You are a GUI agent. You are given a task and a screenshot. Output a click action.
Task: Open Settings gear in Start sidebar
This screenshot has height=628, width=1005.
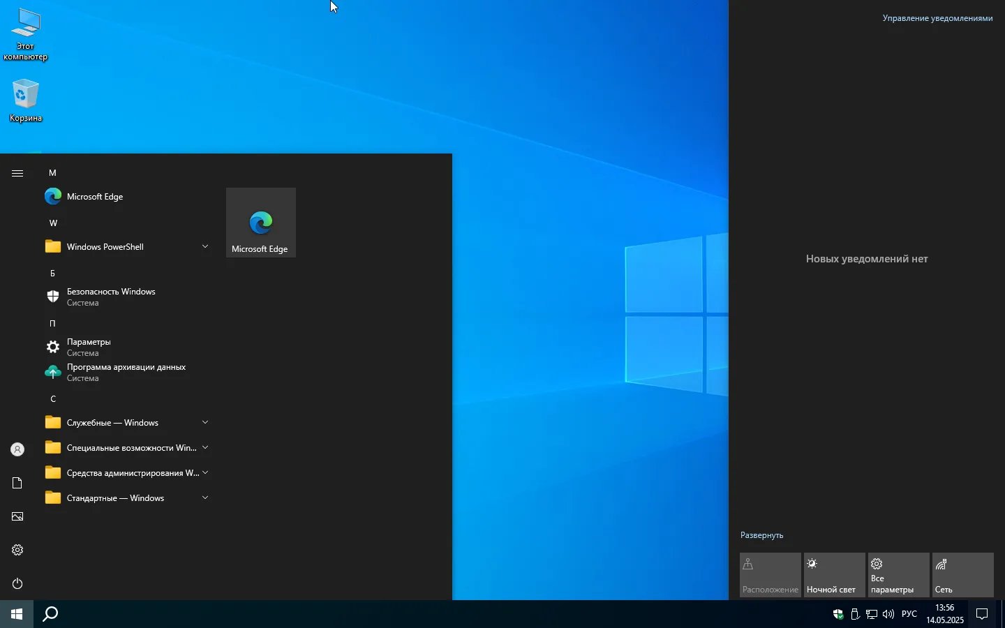(17, 550)
